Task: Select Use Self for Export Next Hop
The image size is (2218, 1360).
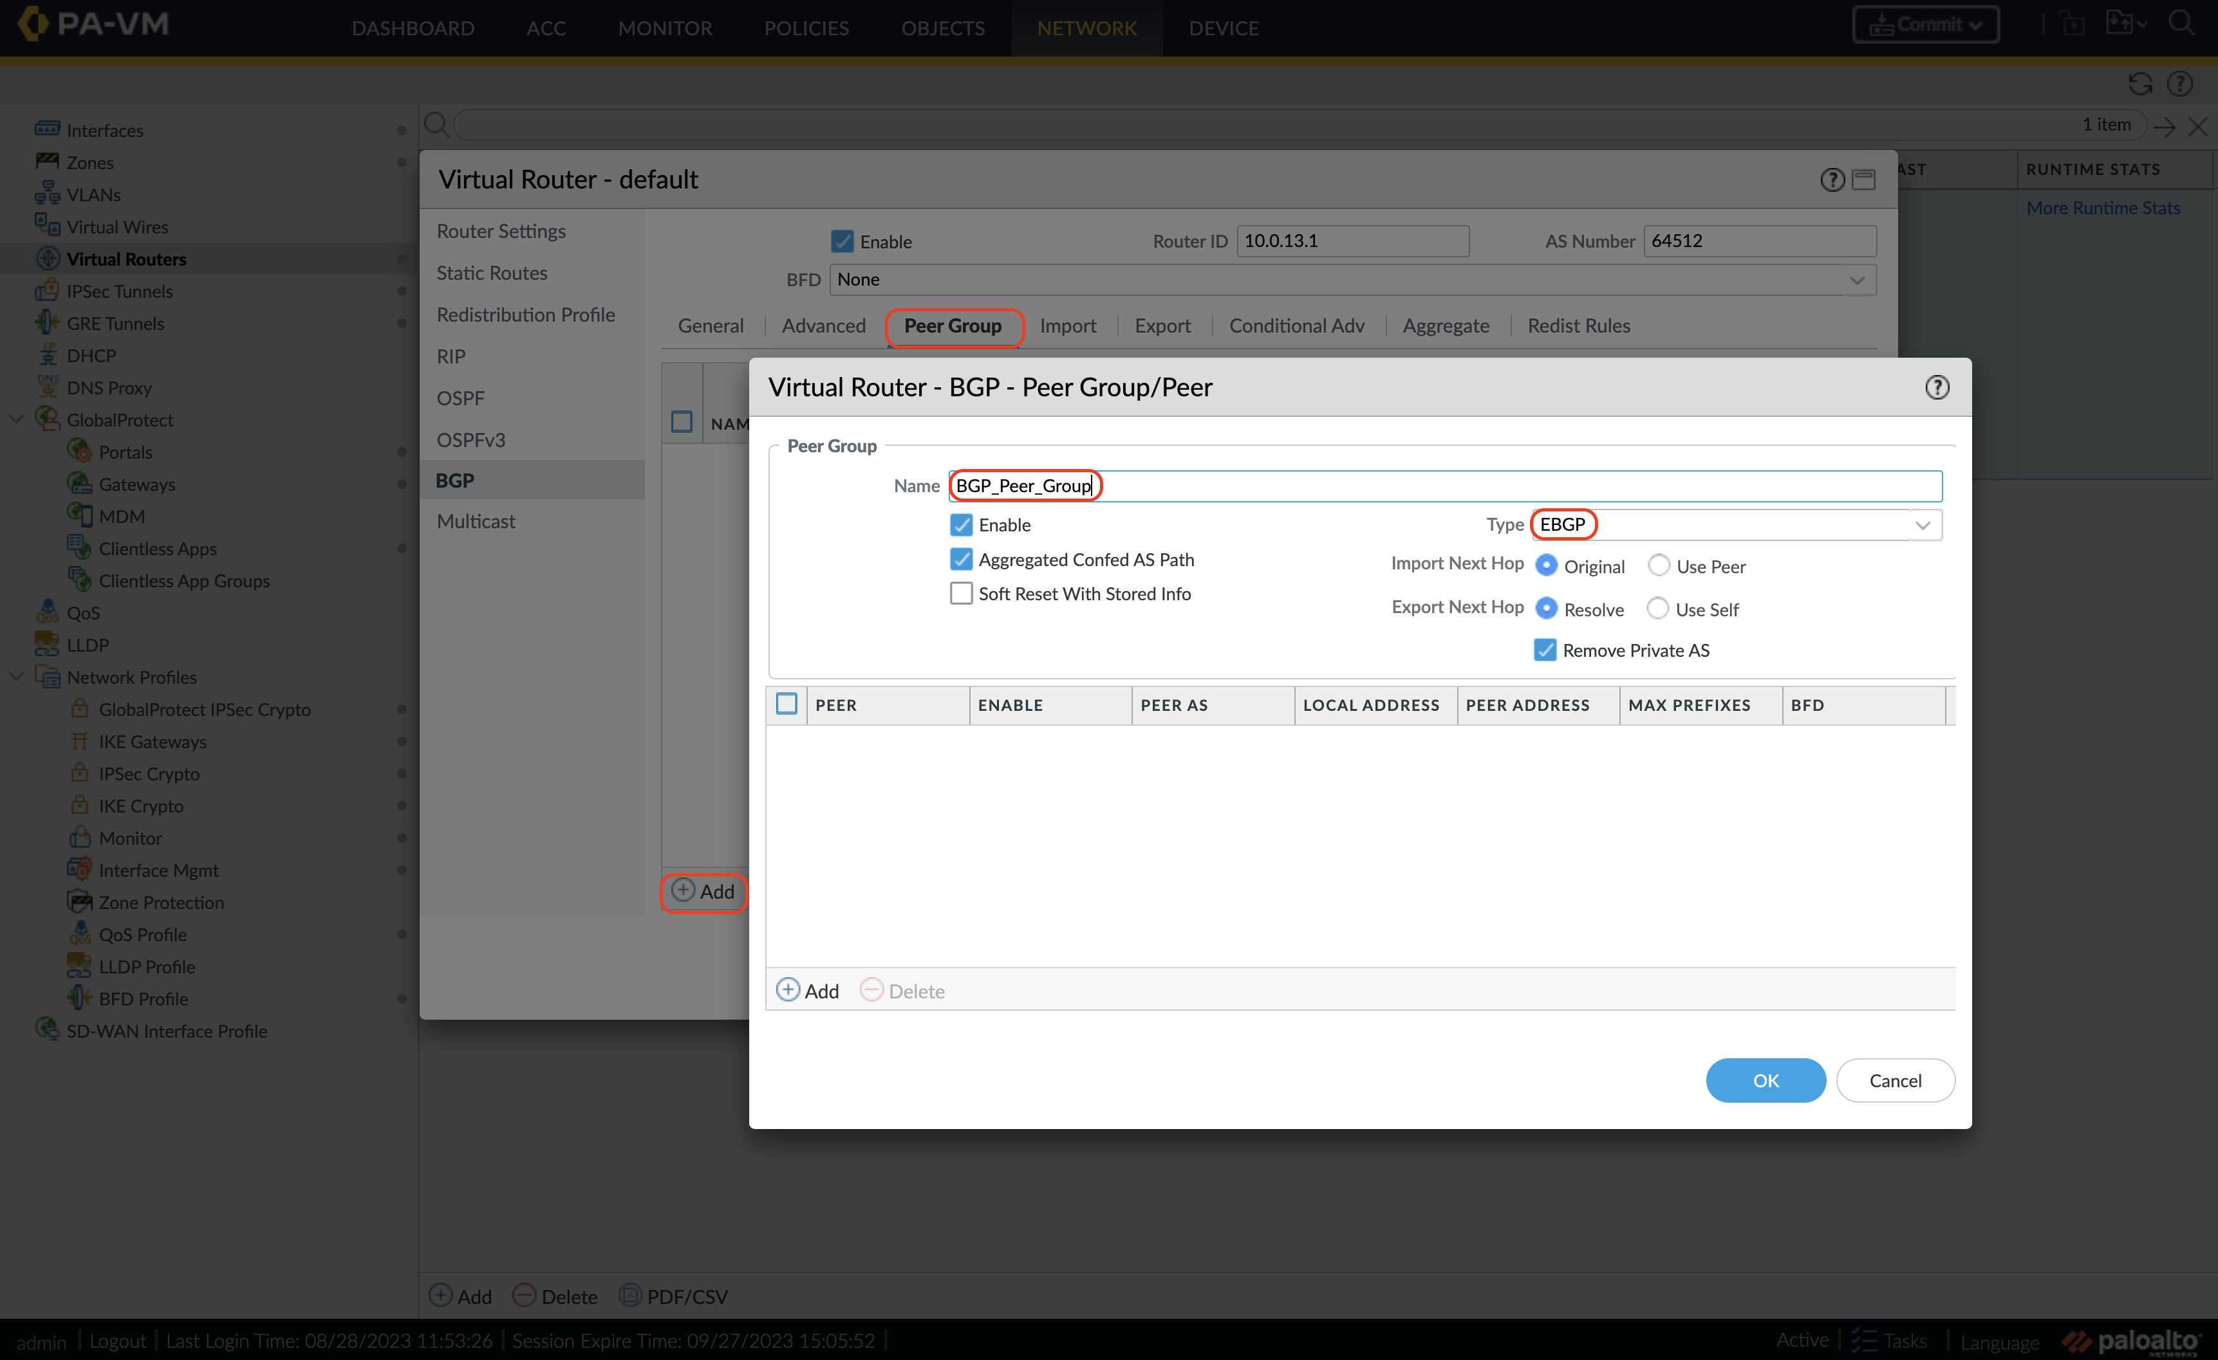Action: click(x=1657, y=609)
